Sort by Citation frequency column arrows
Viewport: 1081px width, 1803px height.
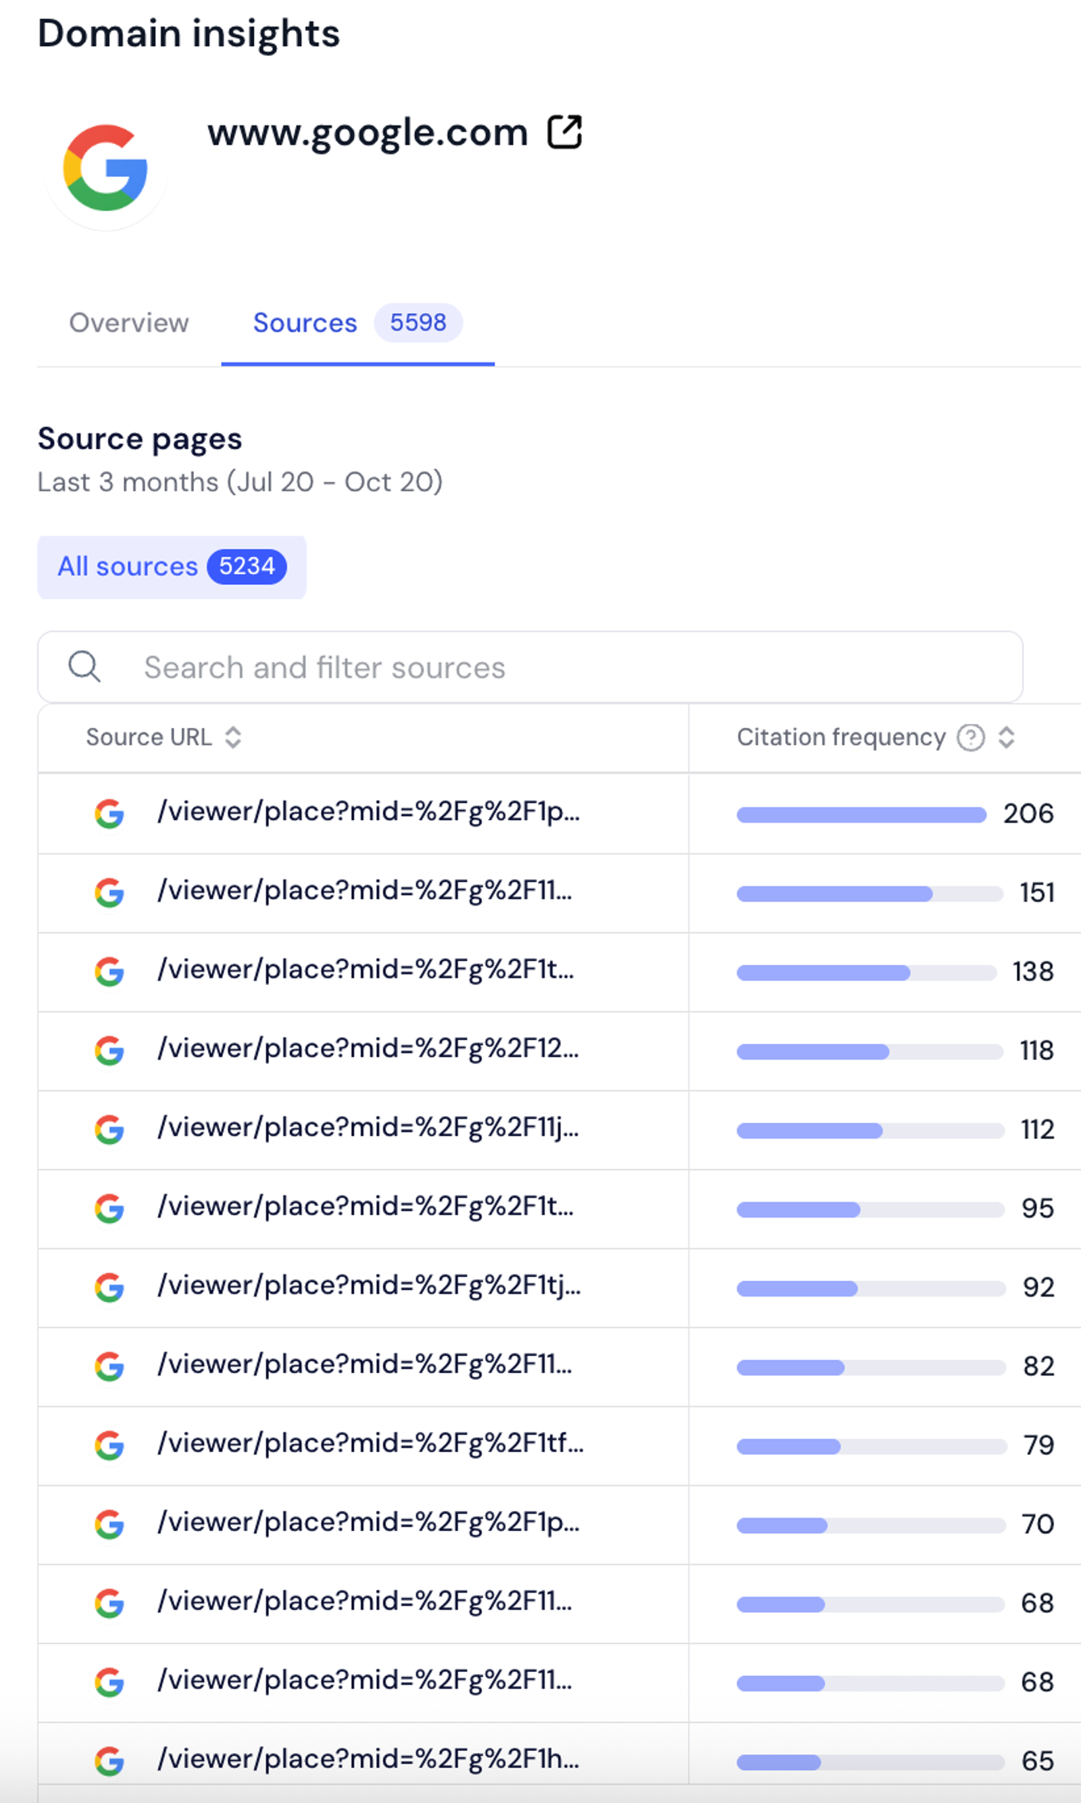pyautogui.click(x=1007, y=738)
